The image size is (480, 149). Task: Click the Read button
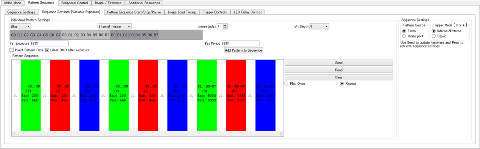(x=339, y=70)
